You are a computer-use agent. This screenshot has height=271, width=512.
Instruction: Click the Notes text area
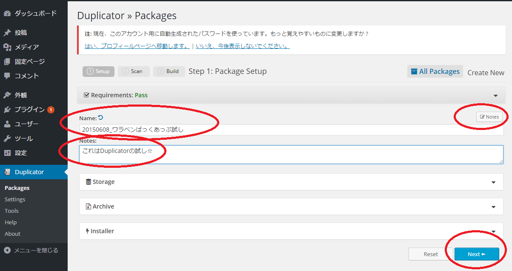point(291,155)
